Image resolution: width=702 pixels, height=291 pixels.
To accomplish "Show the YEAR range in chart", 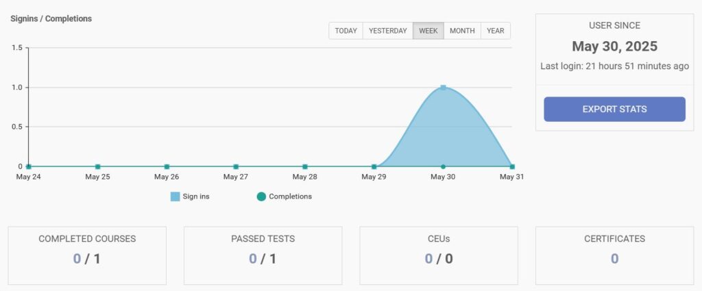I will 496,31.
